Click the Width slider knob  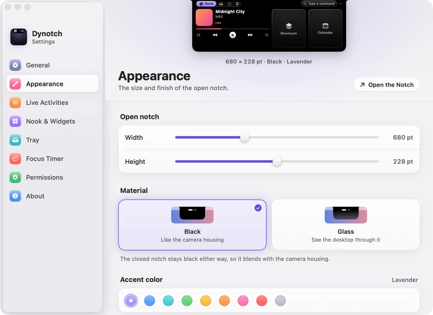tap(244, 137)
